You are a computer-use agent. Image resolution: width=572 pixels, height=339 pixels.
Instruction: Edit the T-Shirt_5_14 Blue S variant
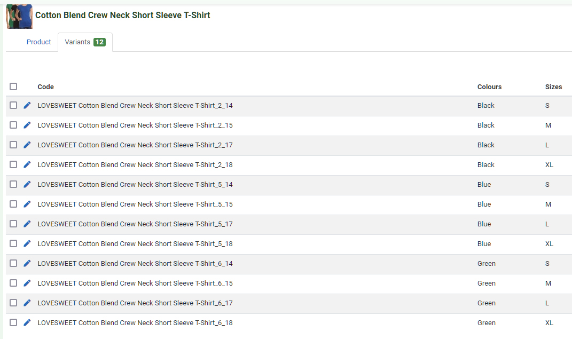[x=27, y=184]
